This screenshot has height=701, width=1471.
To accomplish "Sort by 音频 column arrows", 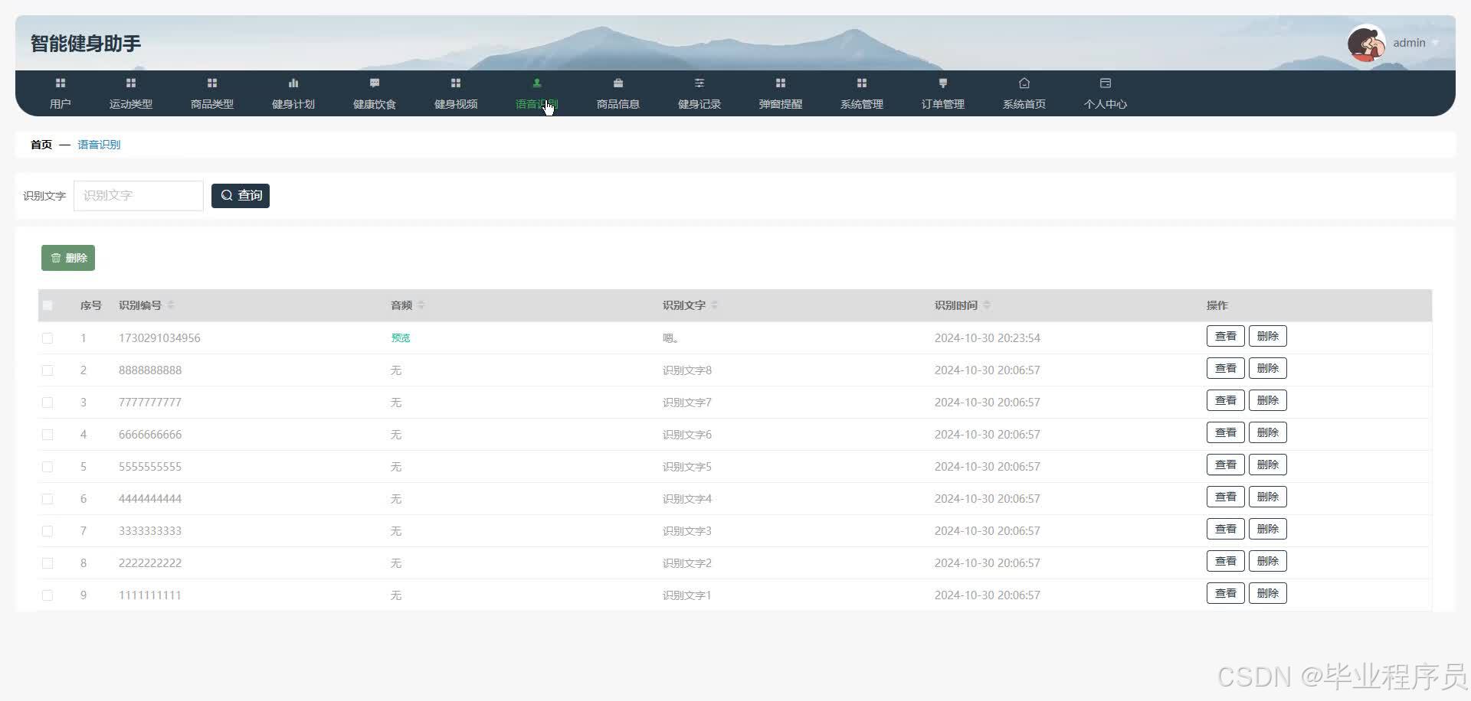I will (x=421, y=305).
